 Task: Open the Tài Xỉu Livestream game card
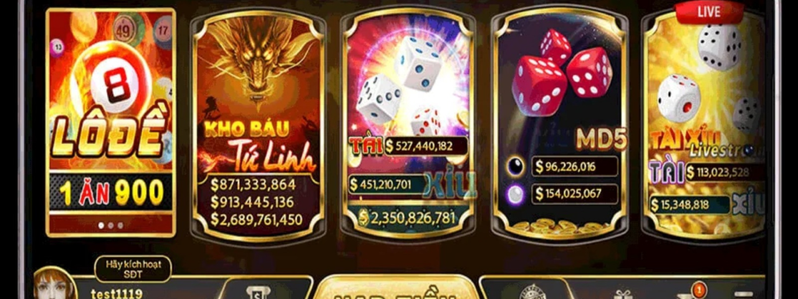tap(706, 126)
